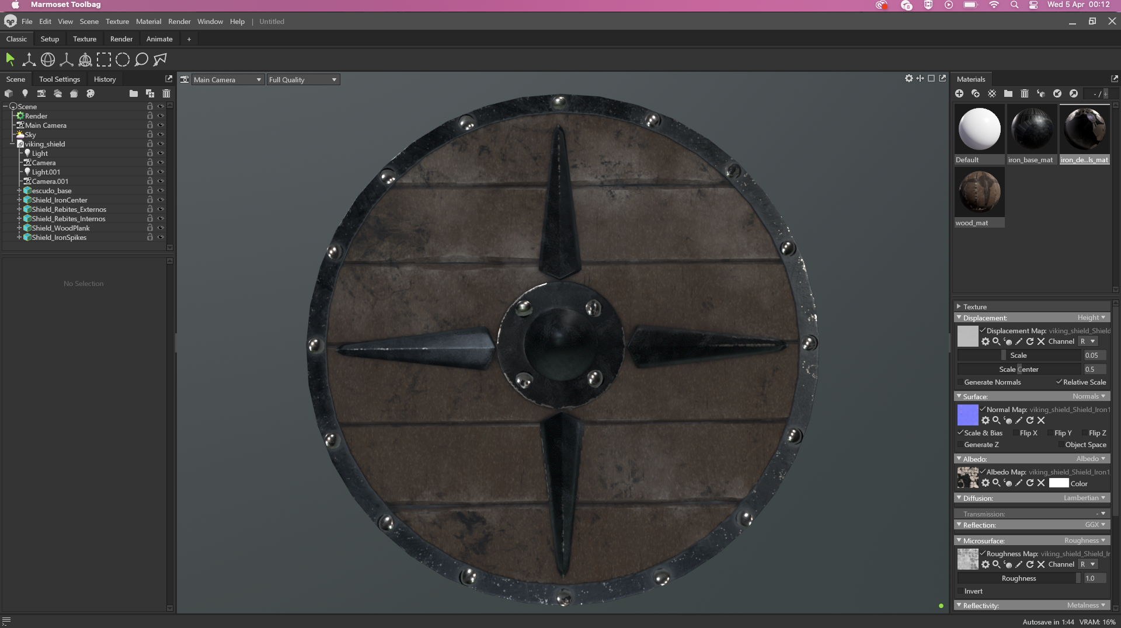Pop out the Scene panel
Image resolution: width=1121 pixels, height=628 pixels.
pos(169,79)
